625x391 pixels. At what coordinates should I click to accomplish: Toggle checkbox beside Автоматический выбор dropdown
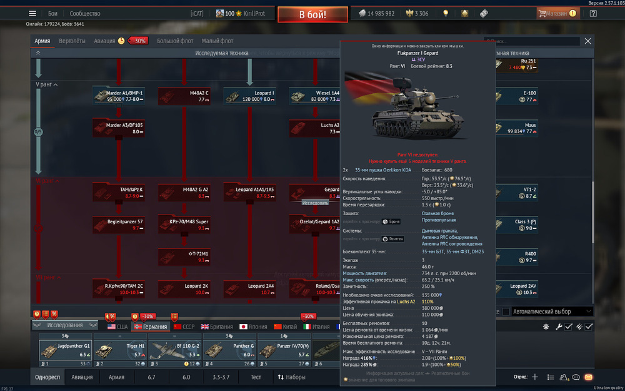[506, 312]
